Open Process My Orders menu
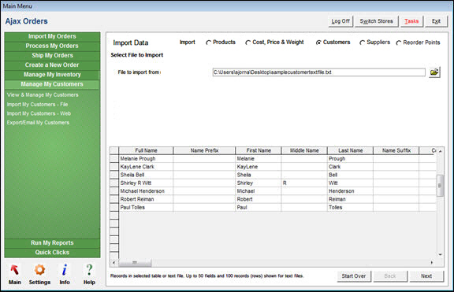The image size is (454, 292). (x=52, y=46)
